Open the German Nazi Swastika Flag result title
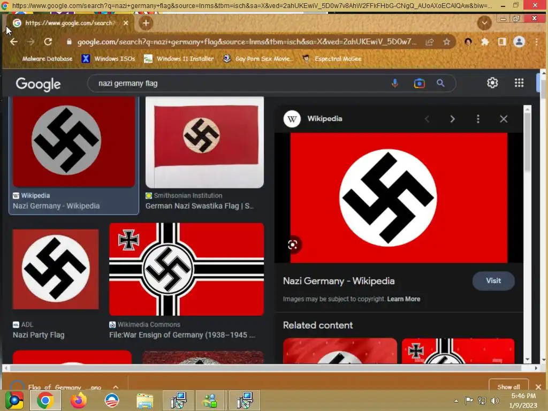 coord(200,206)
